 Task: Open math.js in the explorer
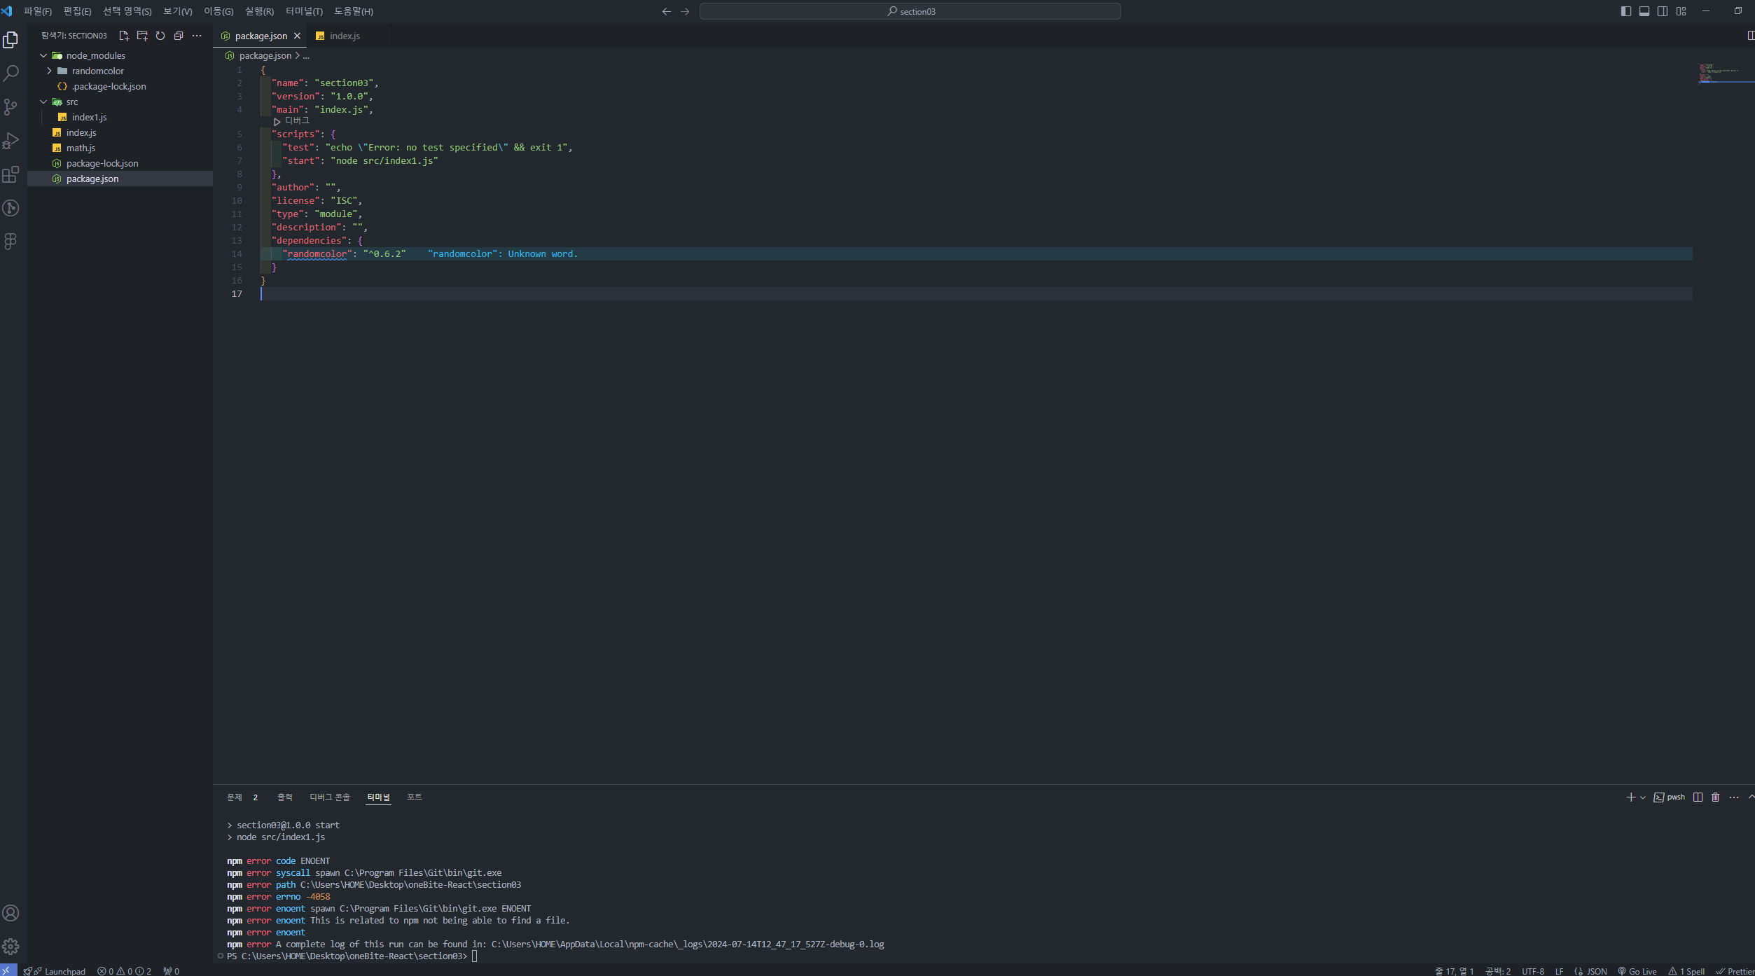click(81, 148)
